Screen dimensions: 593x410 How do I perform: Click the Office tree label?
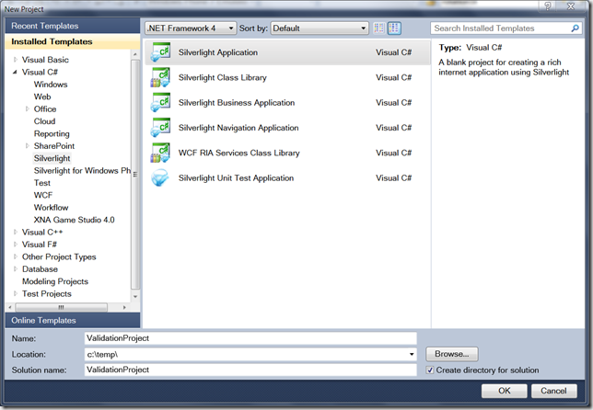coord(45,108)
